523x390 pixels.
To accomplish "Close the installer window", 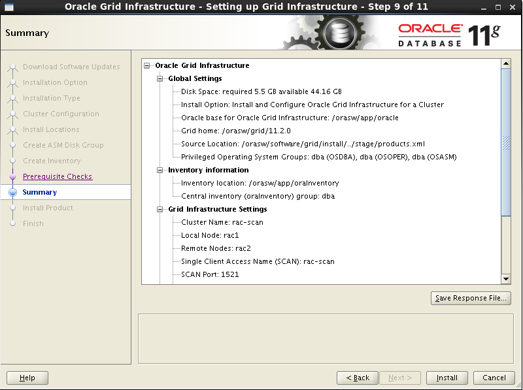I will click(513, 7).
